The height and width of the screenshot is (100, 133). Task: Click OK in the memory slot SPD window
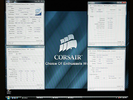(x=40, y=88)
